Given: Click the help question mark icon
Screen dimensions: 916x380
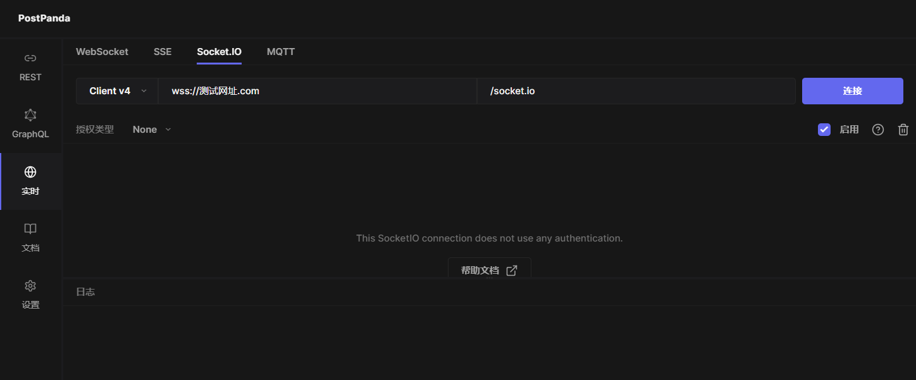Looking at the screenshot, I should coord(877,129).
